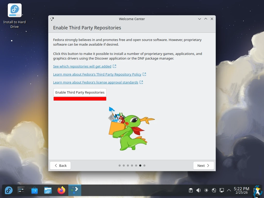Click the Welcome Center taskbar entry
The width and height of the screenshot is (264, 198).
coord(75,191)
